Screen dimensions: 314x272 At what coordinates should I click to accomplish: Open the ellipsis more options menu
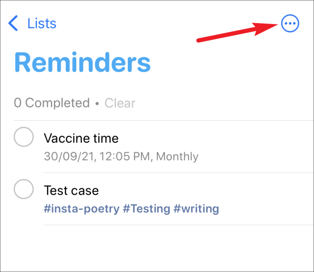point(290,23)
